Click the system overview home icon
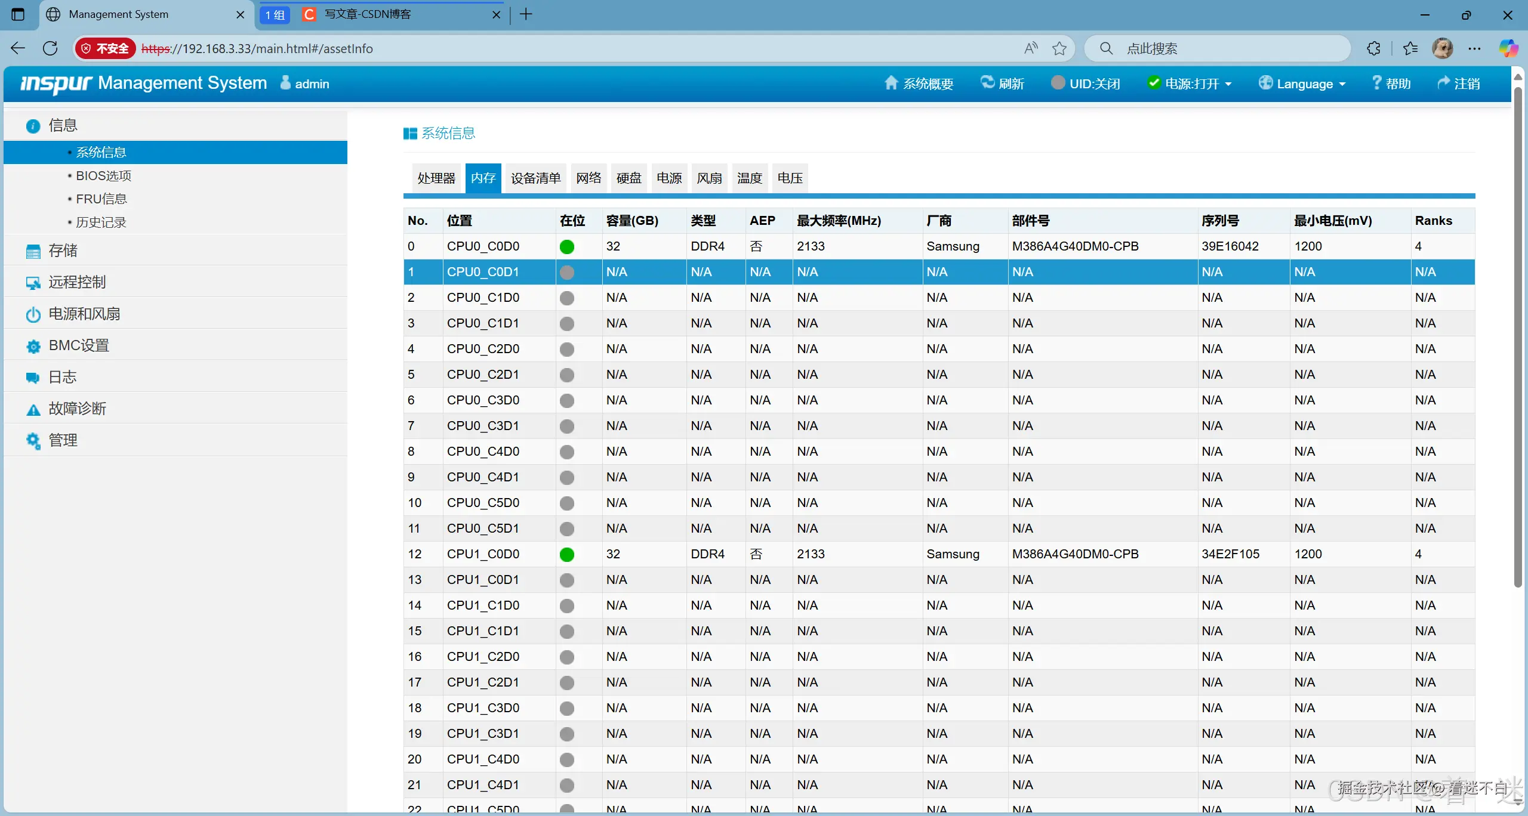1528x816 pixels. pyautogui.click(x=891, y=83)
